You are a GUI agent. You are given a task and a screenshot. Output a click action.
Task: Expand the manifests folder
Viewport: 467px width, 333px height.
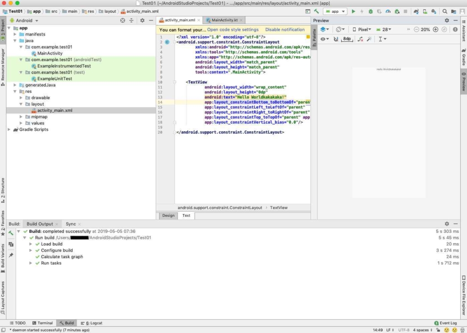tap(15, 34)
